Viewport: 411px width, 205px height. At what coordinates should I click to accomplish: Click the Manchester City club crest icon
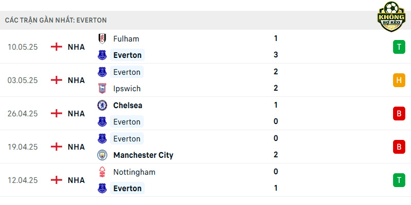pos(102,155)
